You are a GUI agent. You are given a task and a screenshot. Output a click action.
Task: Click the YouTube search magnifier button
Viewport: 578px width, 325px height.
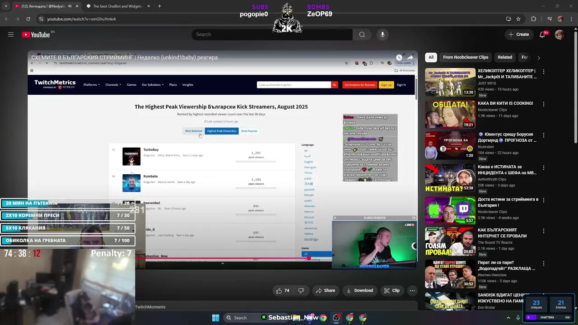tap(362, 34)
